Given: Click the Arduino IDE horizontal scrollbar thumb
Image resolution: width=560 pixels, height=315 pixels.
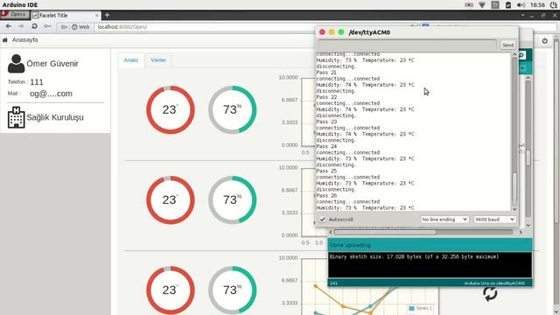Looking at the screenshot, I should click(x=385, y=233).
